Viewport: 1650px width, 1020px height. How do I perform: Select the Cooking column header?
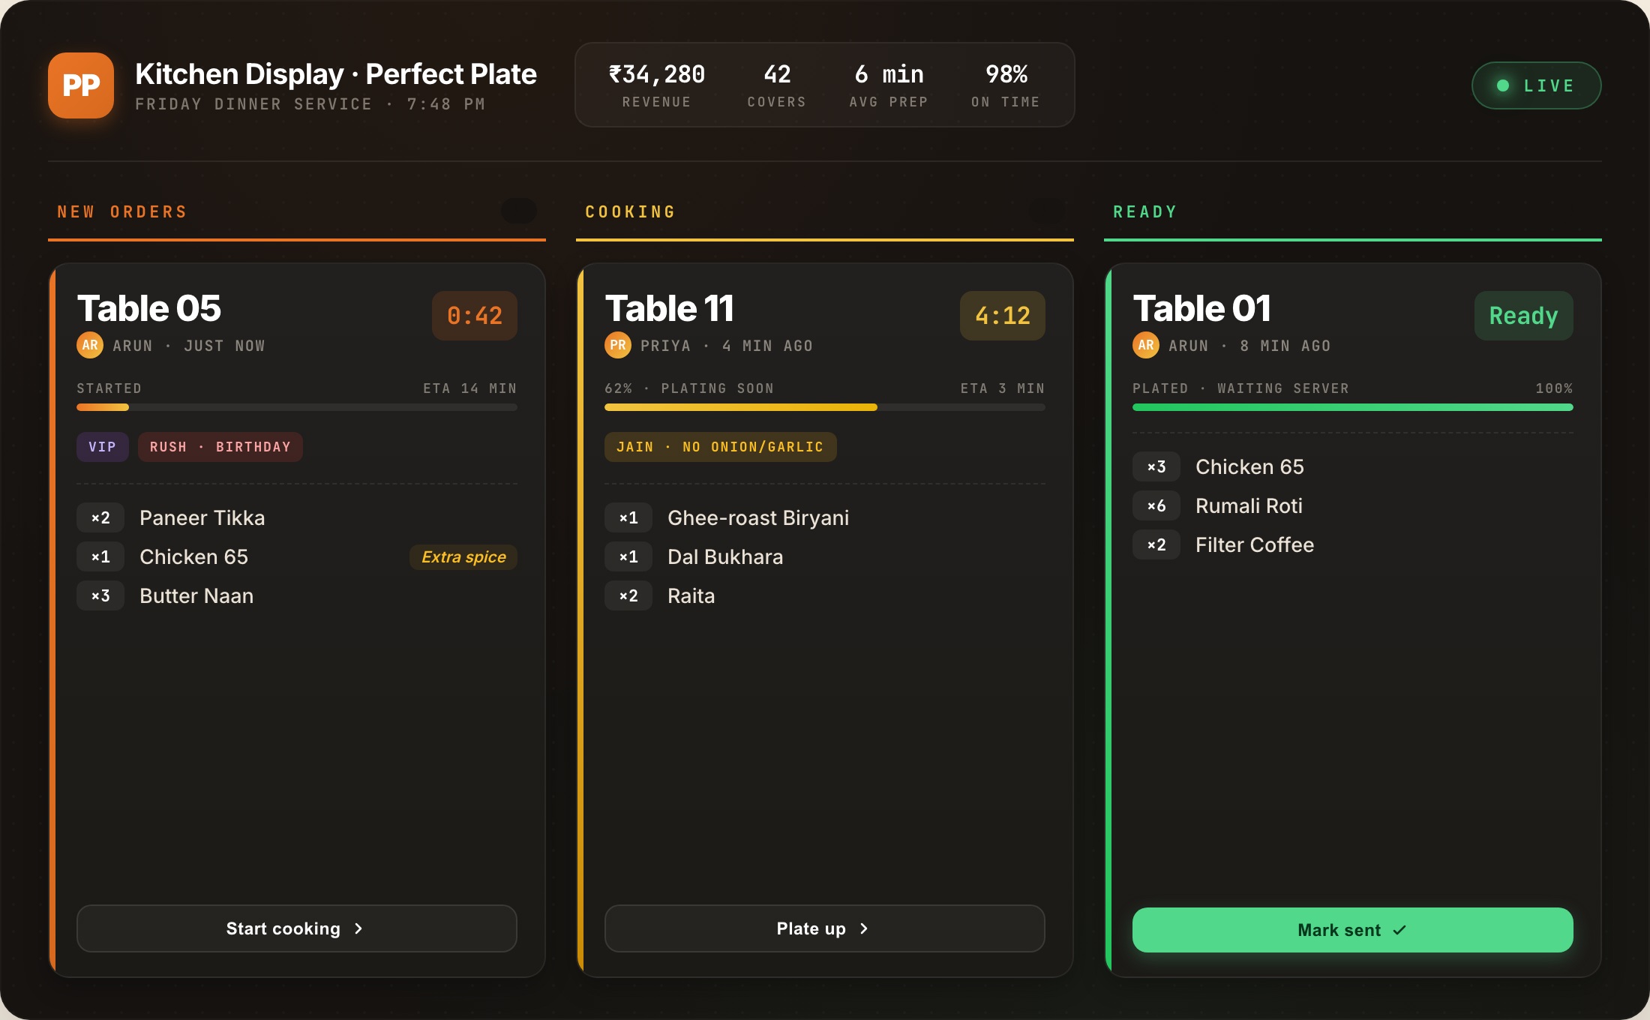pos(630,212)
